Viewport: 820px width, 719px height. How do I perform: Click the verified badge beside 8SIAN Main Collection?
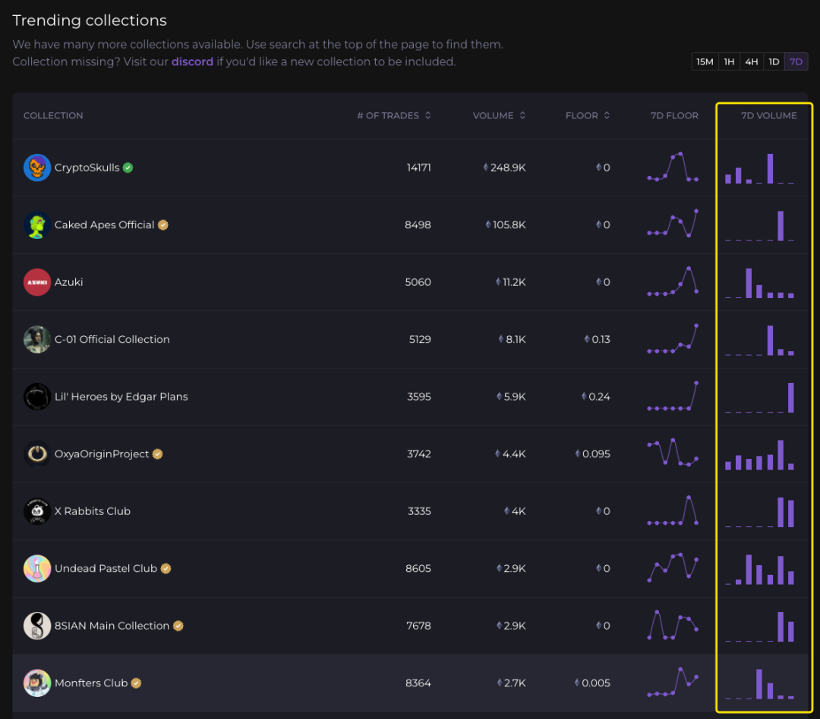coord(178,626)
